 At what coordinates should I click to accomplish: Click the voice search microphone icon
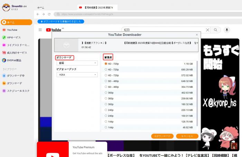[227, 30]
